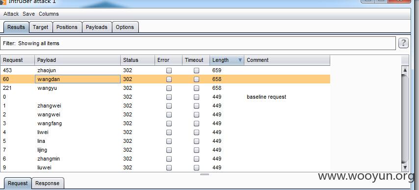Image resolution: width=419 pixels, height=190 pixels.
Task: Tick the Timeout checkbox for zhangwei
Action: [x=196, y=106]
